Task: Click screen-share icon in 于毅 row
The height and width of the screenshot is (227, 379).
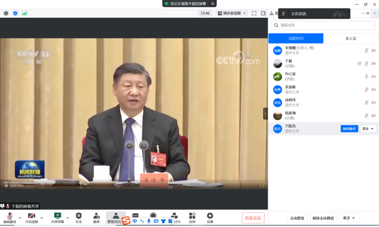Action: (x=359, y=63)
